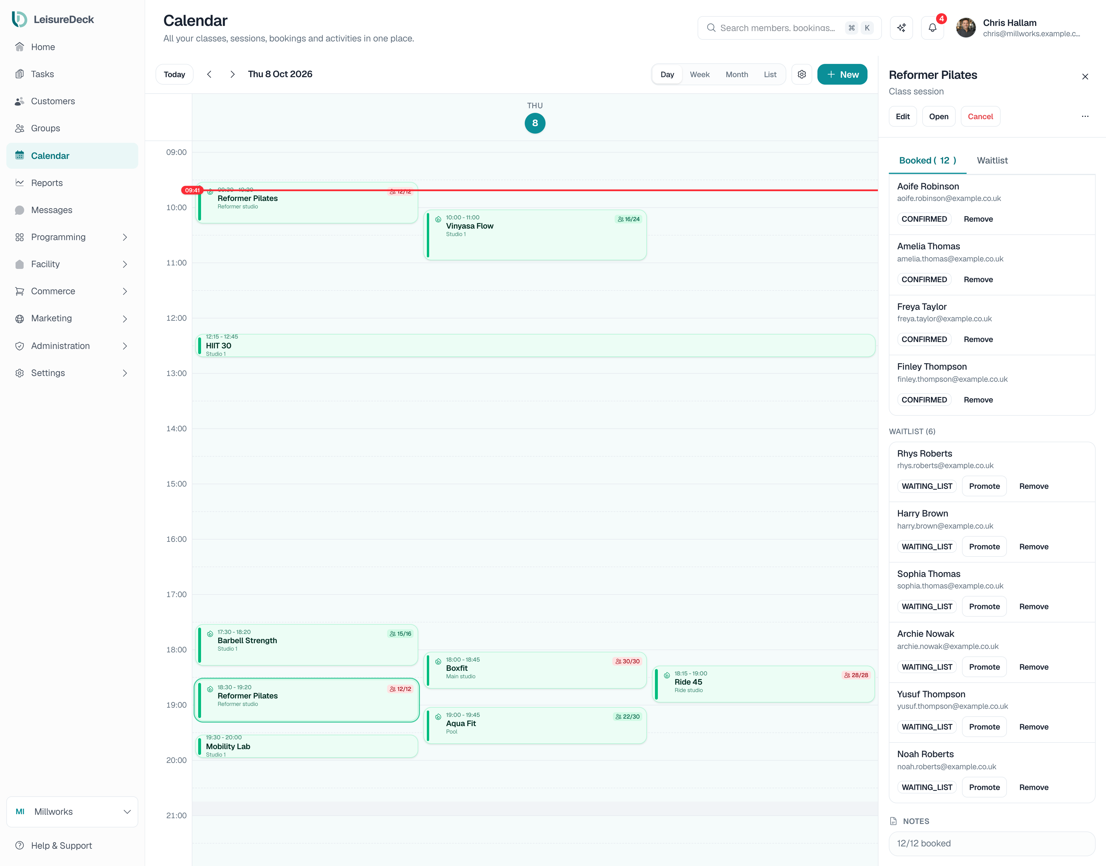Open Help & Support
This screenshot has height=866, width=1106.
[72, 845]
